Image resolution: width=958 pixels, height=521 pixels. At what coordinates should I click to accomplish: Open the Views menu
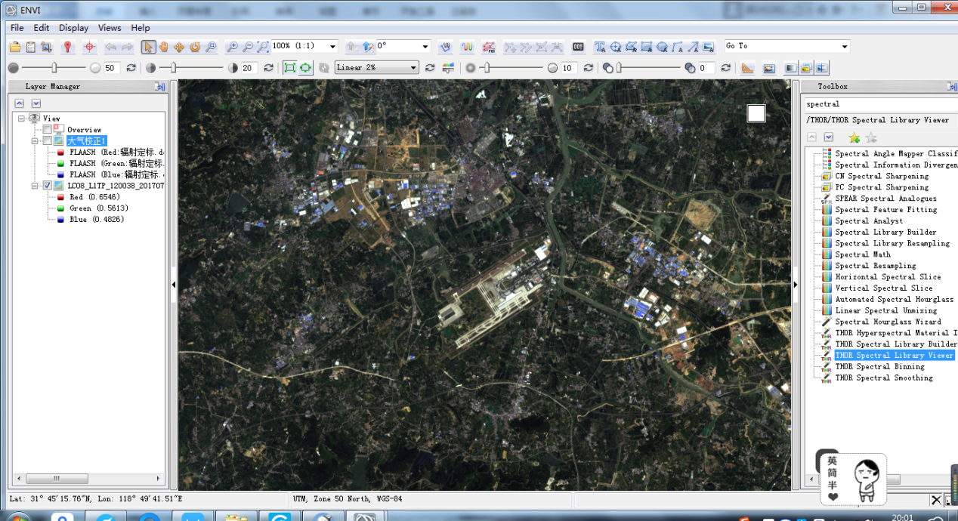click(109, 28)
